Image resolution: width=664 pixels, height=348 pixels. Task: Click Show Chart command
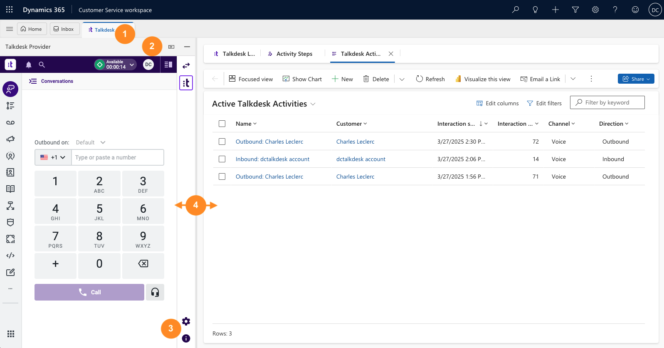tap(302, 79)
